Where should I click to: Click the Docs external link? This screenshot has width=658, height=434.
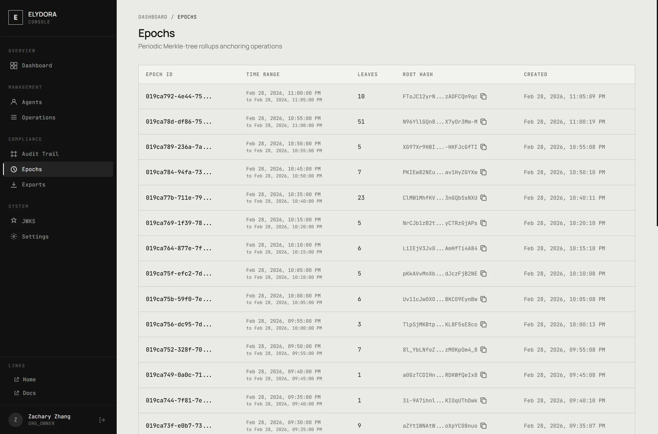(29, 393)
